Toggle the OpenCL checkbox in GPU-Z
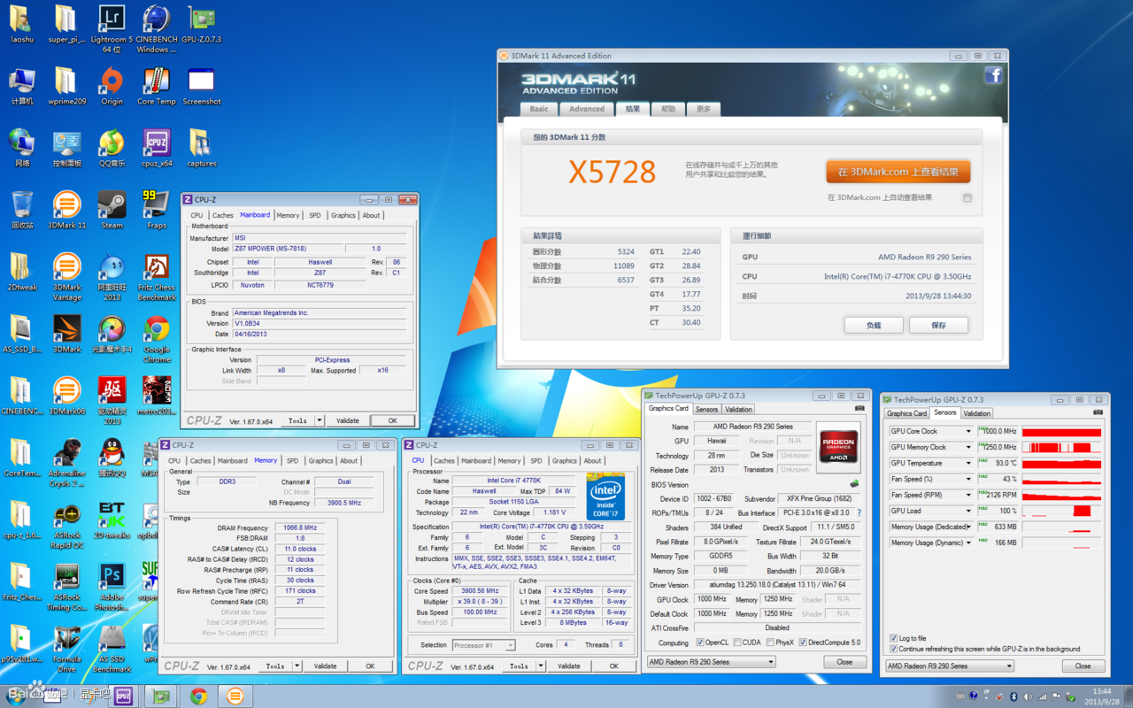The image size is (1133, 708). coord(700,643)
